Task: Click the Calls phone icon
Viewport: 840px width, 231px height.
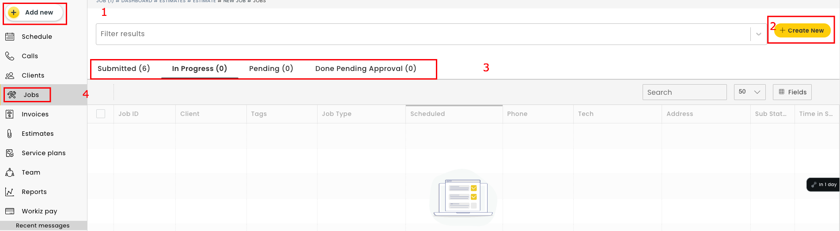Action: [x=10, y=56]
